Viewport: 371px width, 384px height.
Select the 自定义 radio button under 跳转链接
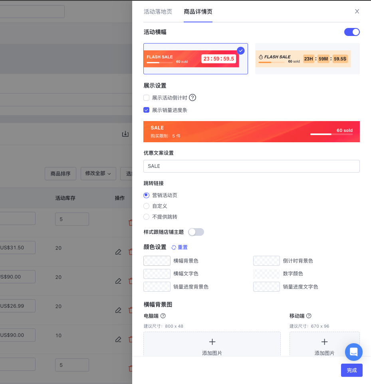click(x=147, y=206)
